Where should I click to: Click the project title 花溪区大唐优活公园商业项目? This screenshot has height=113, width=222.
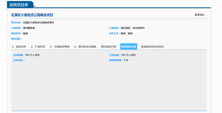(x=32, y=15)
